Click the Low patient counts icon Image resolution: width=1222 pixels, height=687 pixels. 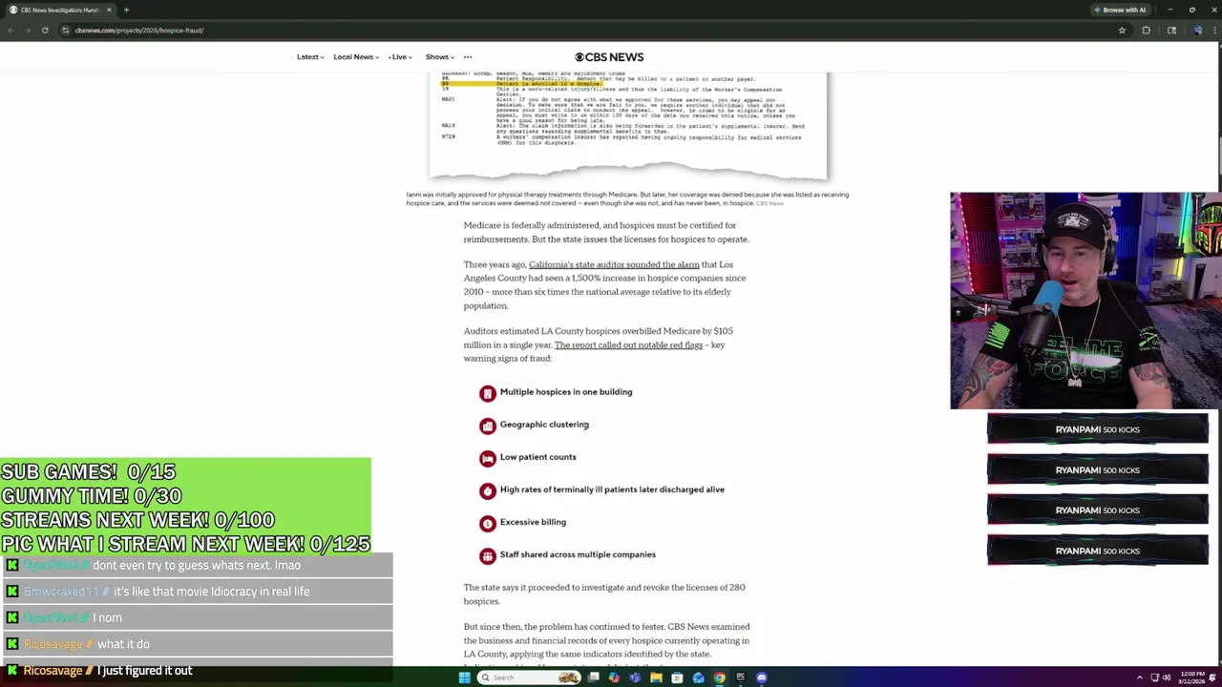click(x=488, y=458)
